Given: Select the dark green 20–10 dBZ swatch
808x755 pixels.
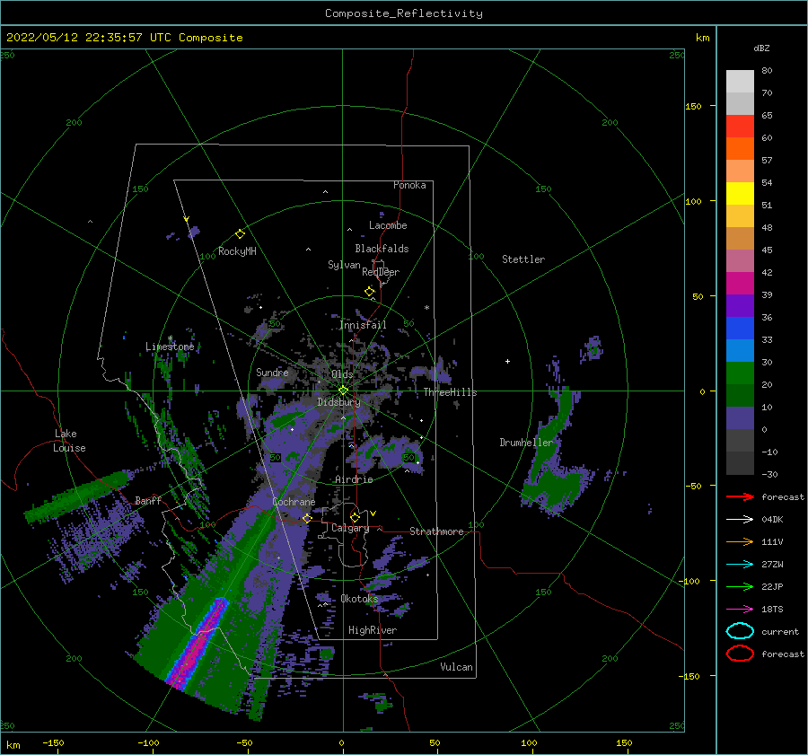Looking at the screenshot, I should coord(740,395).
